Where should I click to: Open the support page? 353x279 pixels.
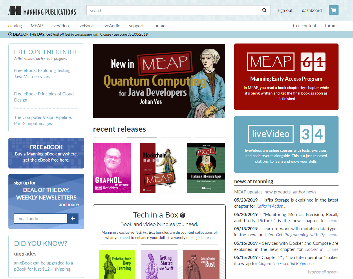pos(136,26)
